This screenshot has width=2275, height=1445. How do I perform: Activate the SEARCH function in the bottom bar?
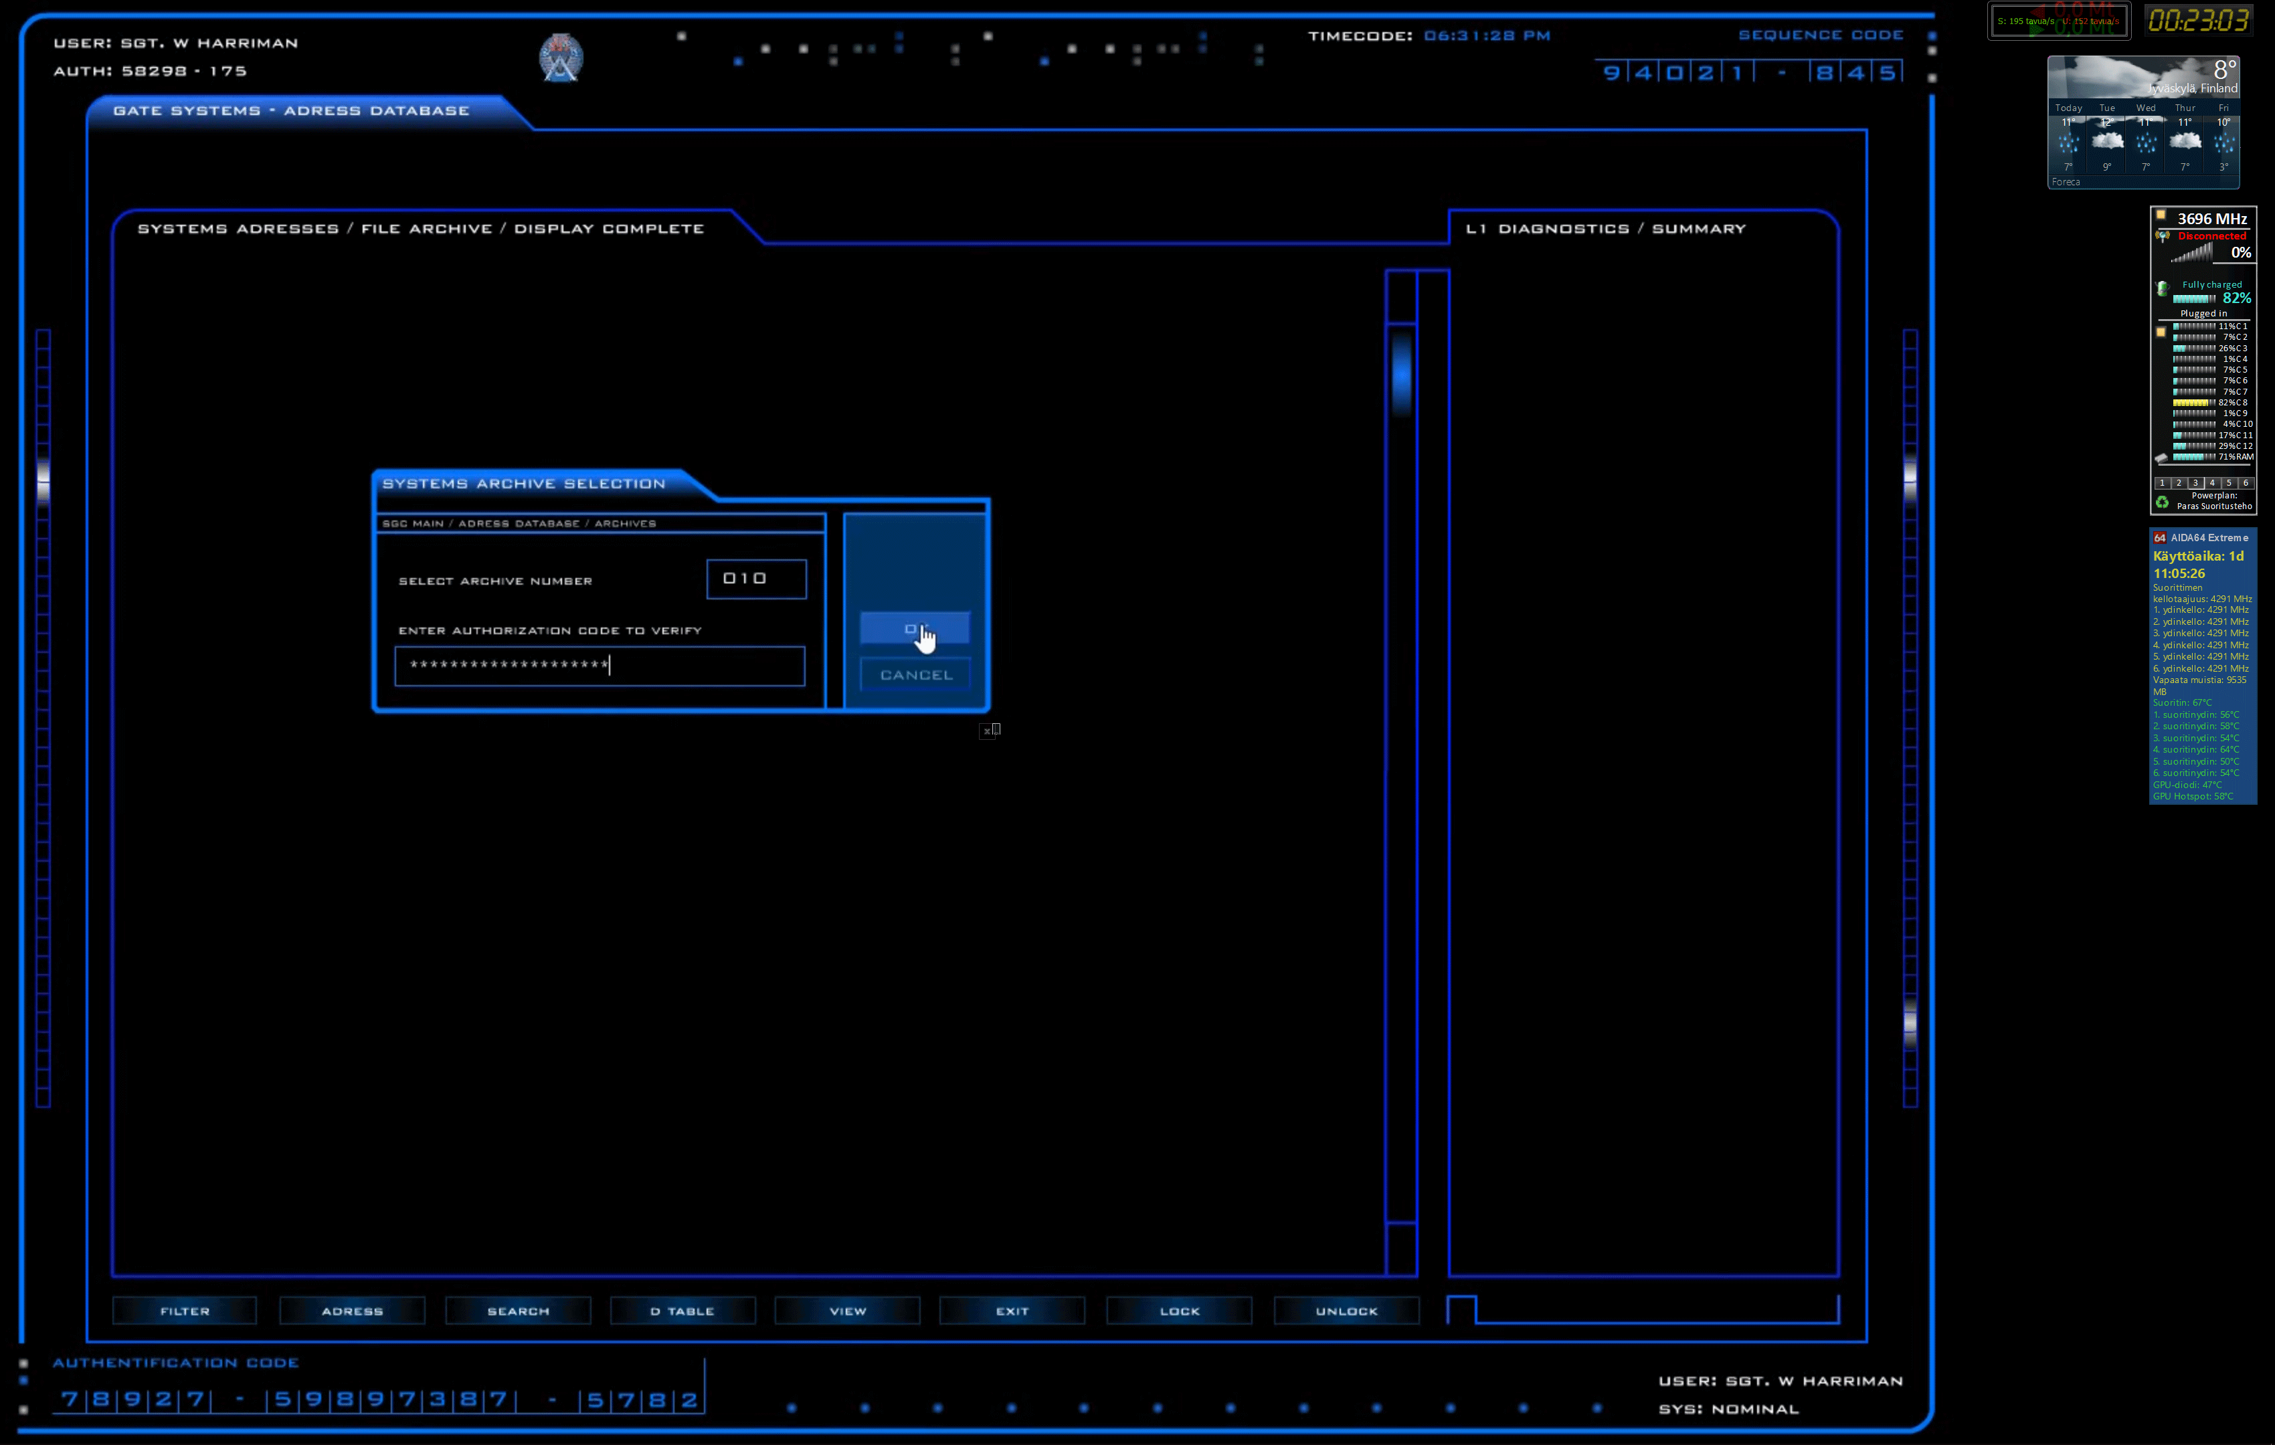coord(518,1311)
